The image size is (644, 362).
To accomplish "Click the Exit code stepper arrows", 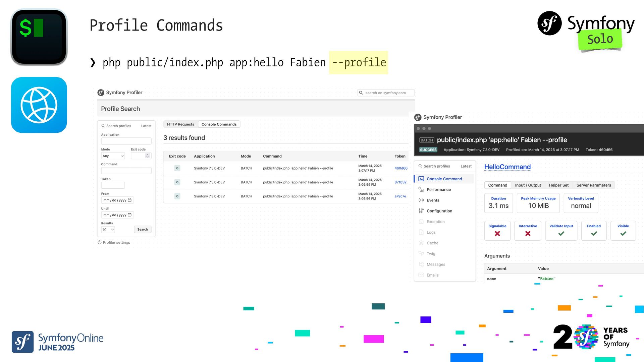I will coord(147,156).
